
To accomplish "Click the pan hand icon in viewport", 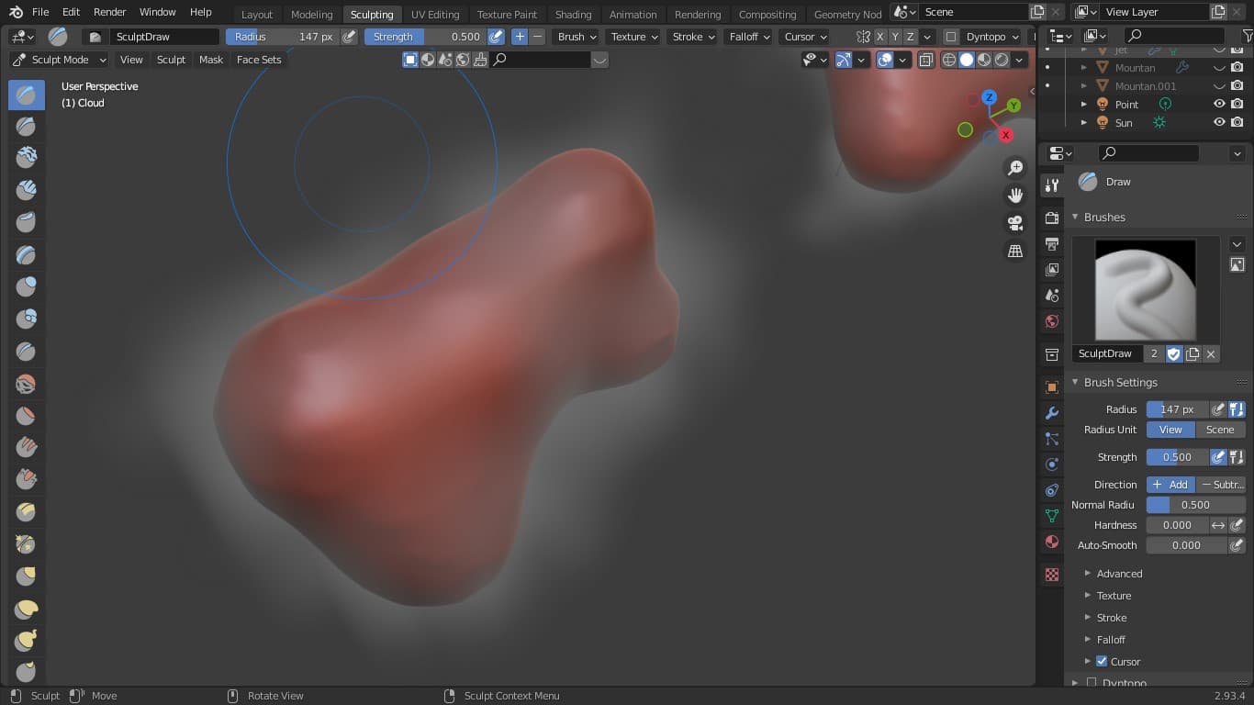I will (1015, 196).
